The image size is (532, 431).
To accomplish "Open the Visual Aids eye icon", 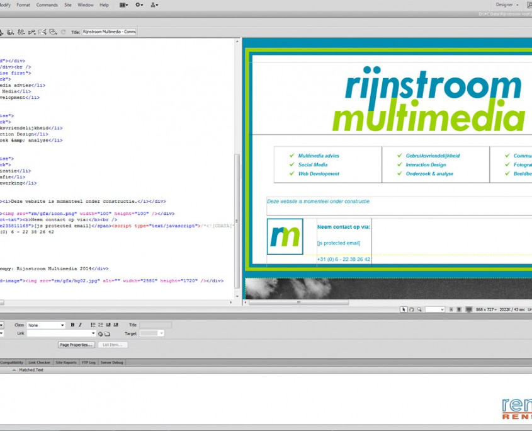I will (53, 32).
